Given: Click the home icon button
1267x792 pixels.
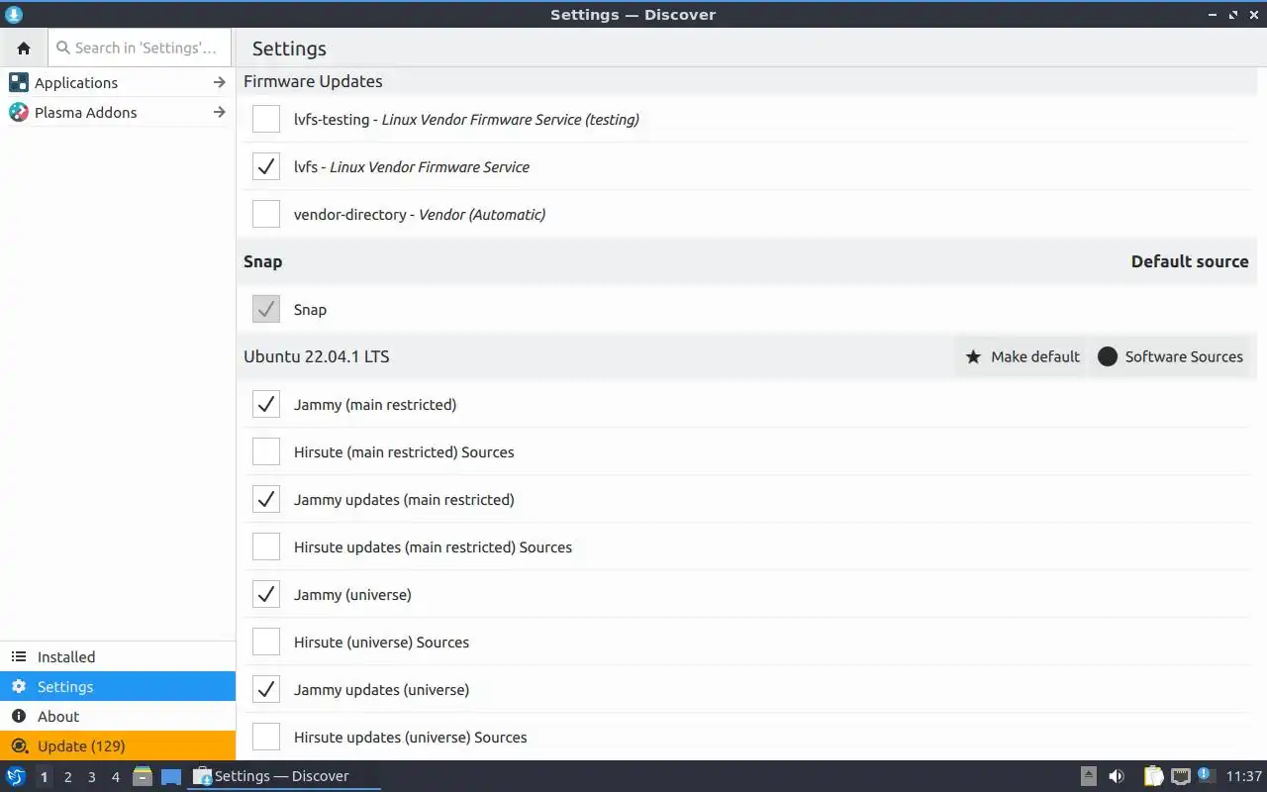Looking at the screenshot, I should (24, 48).
